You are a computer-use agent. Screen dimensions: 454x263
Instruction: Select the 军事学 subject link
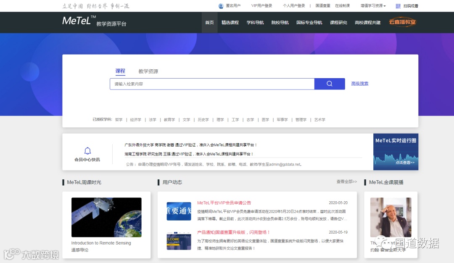tap(282, 119)
